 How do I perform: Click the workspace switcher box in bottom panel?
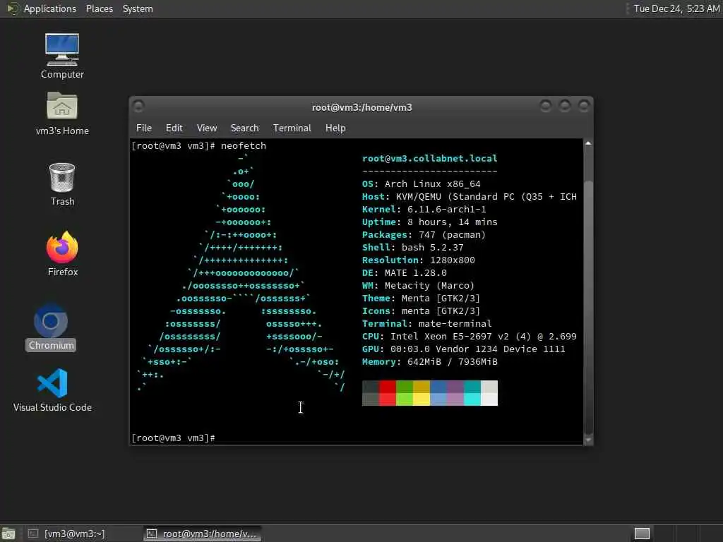642,534
